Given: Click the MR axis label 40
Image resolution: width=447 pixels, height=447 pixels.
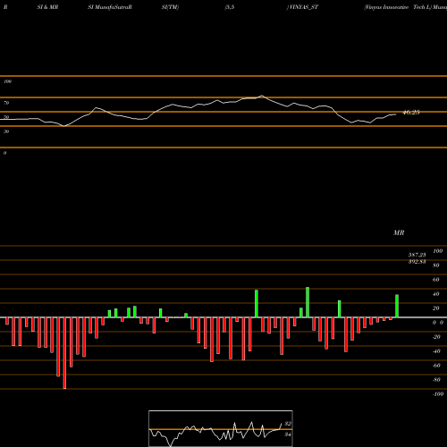Looking at the screenshot, I should [x=435, y=294].
